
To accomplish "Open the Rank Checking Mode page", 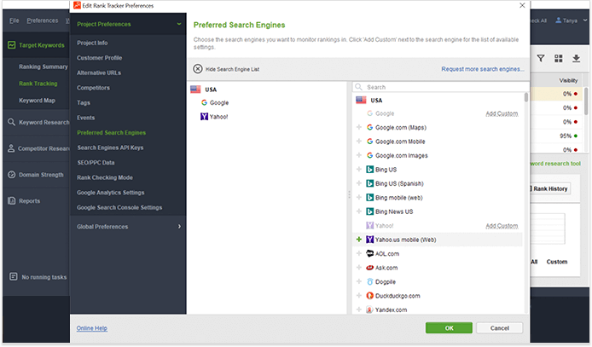I will pos(105,177).
